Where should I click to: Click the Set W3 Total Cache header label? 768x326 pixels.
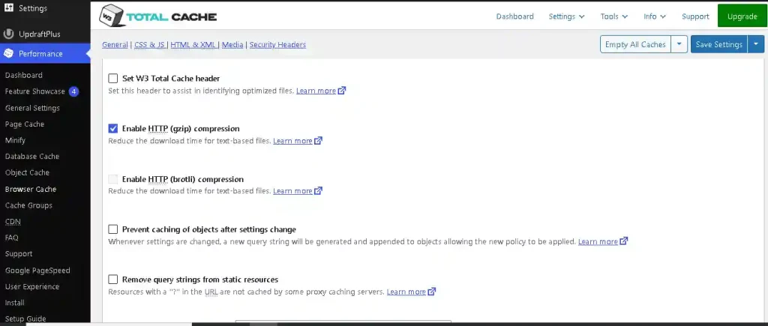click(x=171, y=79)
